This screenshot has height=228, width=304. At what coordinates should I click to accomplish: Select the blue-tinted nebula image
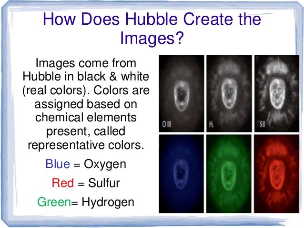181,174
